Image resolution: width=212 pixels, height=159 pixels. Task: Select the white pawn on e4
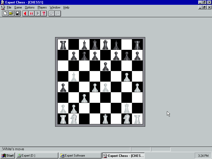(x=105, y=88)
